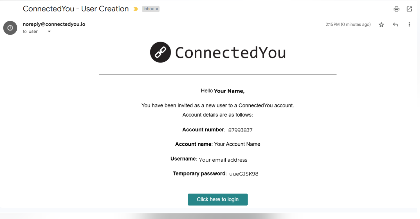Open email in a new window
Viewport: 420px width, 219px height.
(x=409, y=9)
